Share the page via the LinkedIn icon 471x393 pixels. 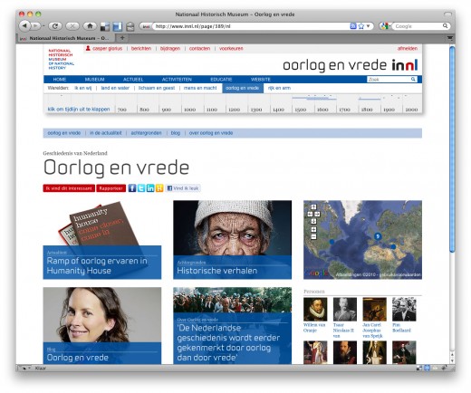(x=150, y=188)
